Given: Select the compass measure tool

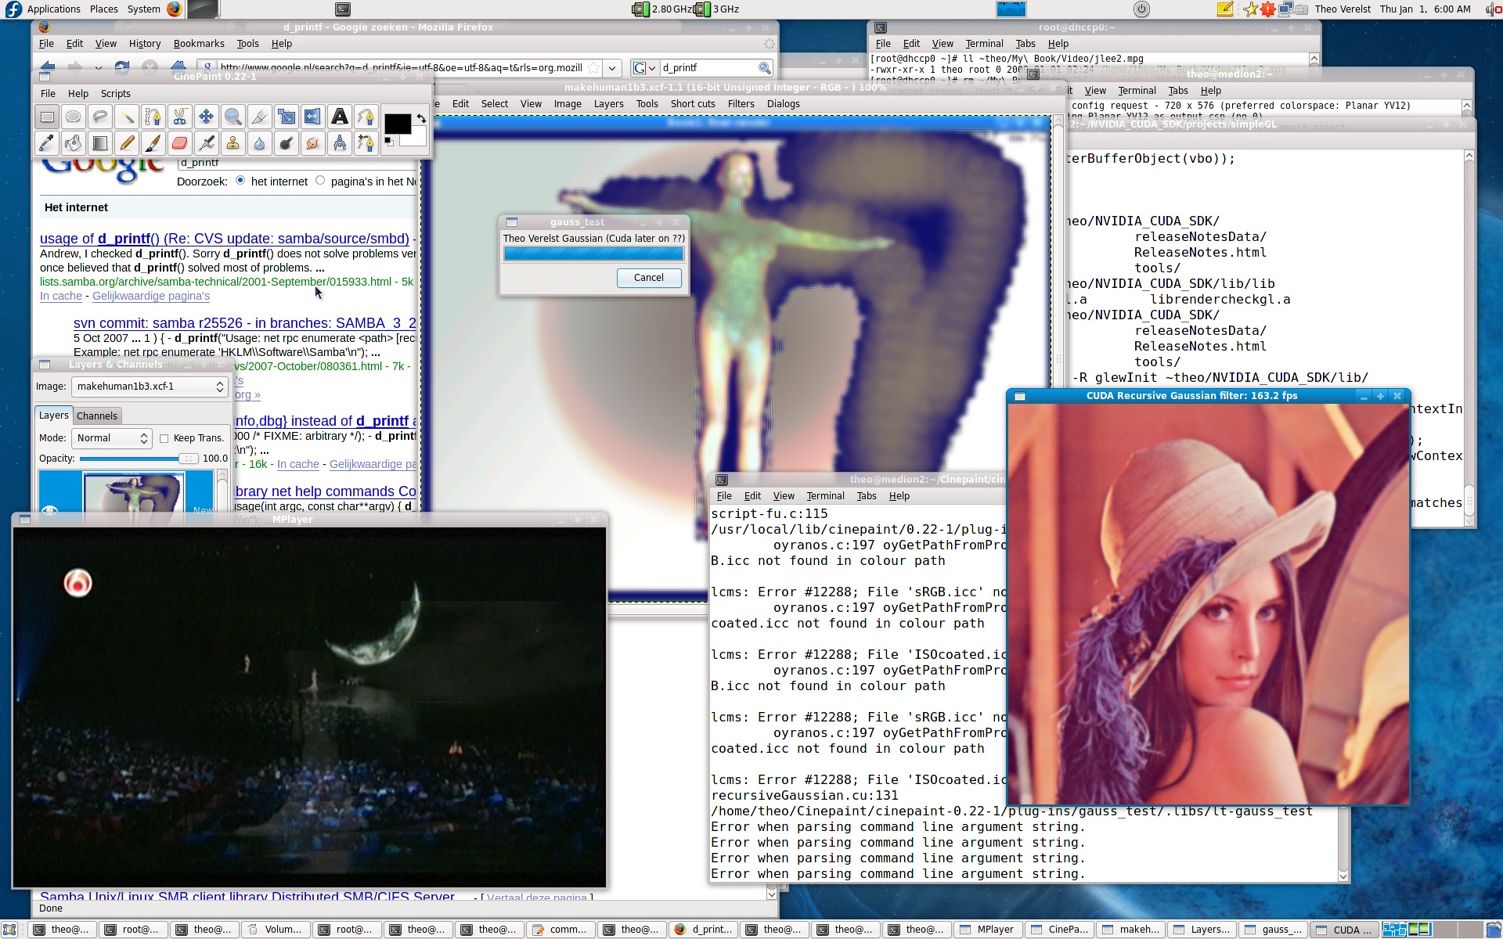Looking at the screenshot, I should pyautogui.click(x=340, y=143).
